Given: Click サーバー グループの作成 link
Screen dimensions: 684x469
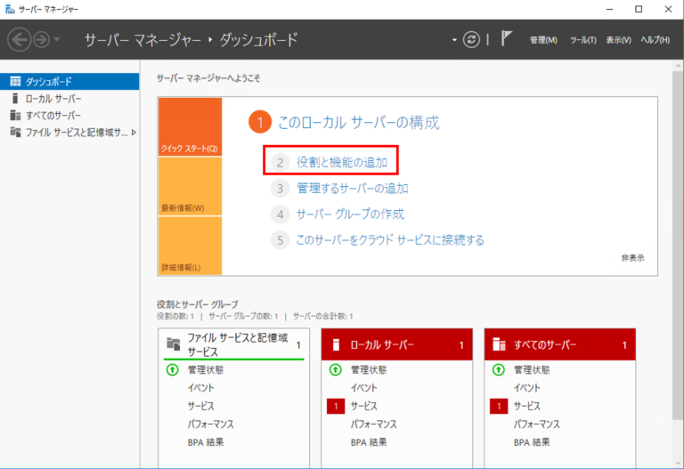Looking at the screenshot, I should click(350, 214).
